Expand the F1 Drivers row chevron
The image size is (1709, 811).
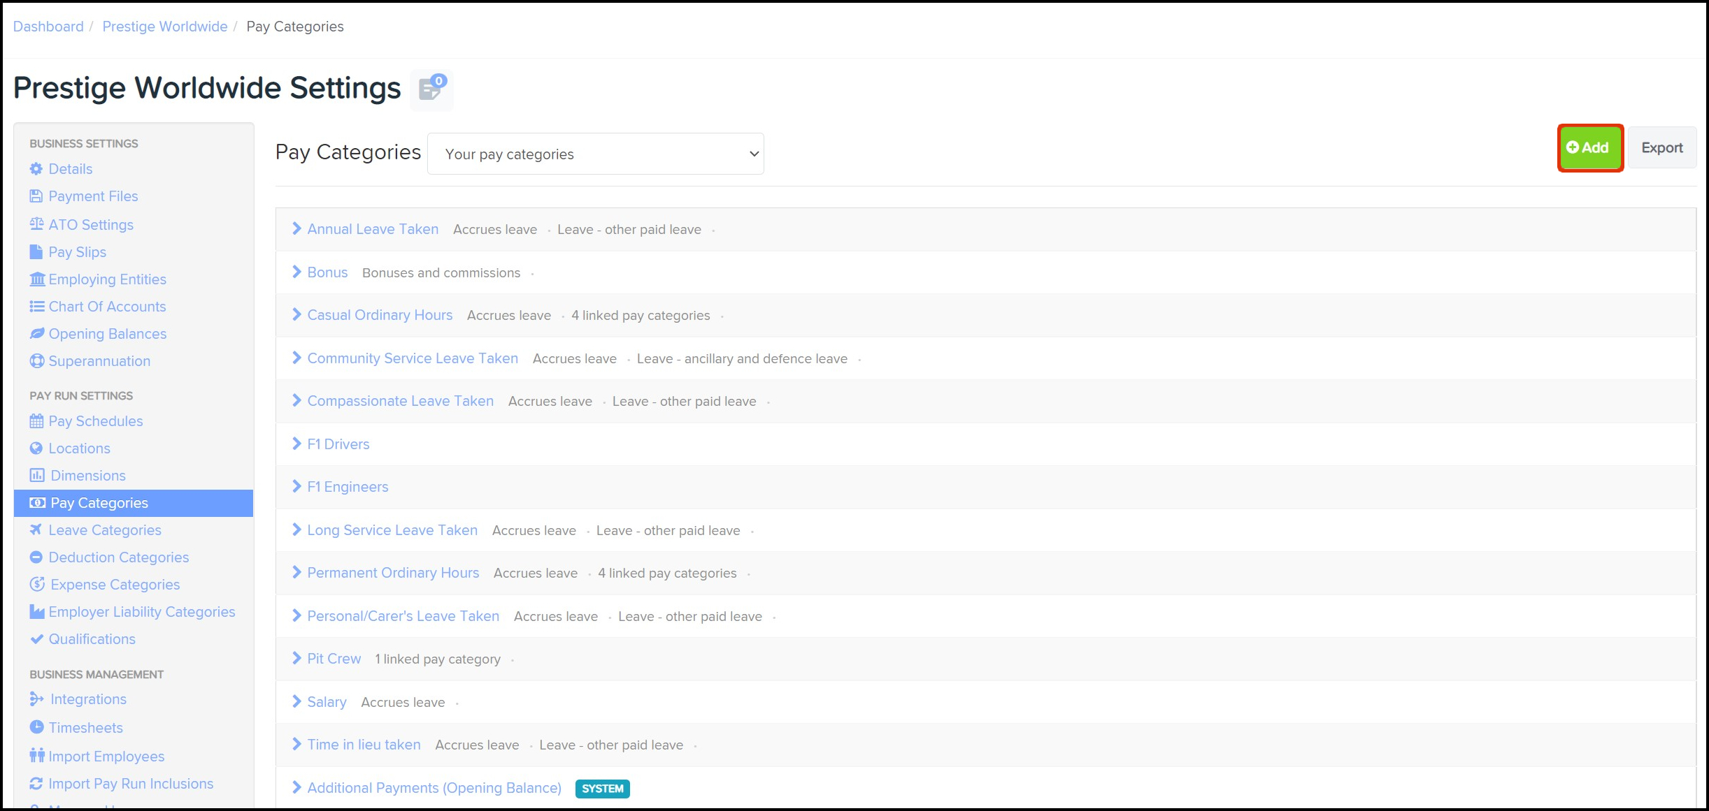(296, 444)
